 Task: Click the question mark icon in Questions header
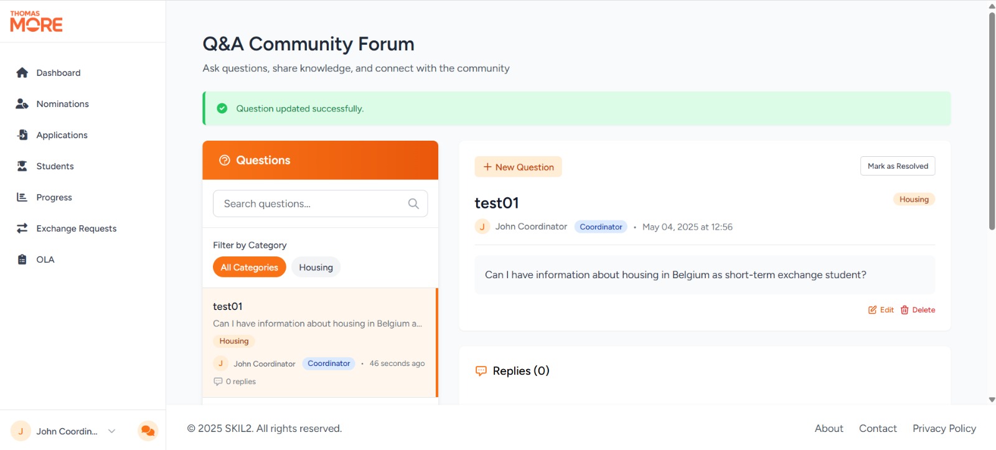225,160
